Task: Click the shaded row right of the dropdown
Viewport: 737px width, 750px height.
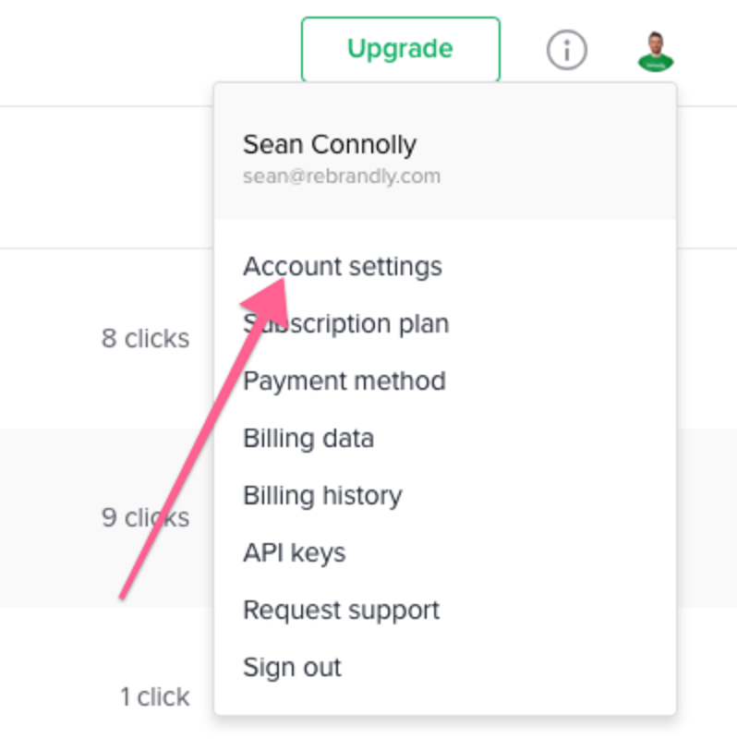Action: point(707,517)
